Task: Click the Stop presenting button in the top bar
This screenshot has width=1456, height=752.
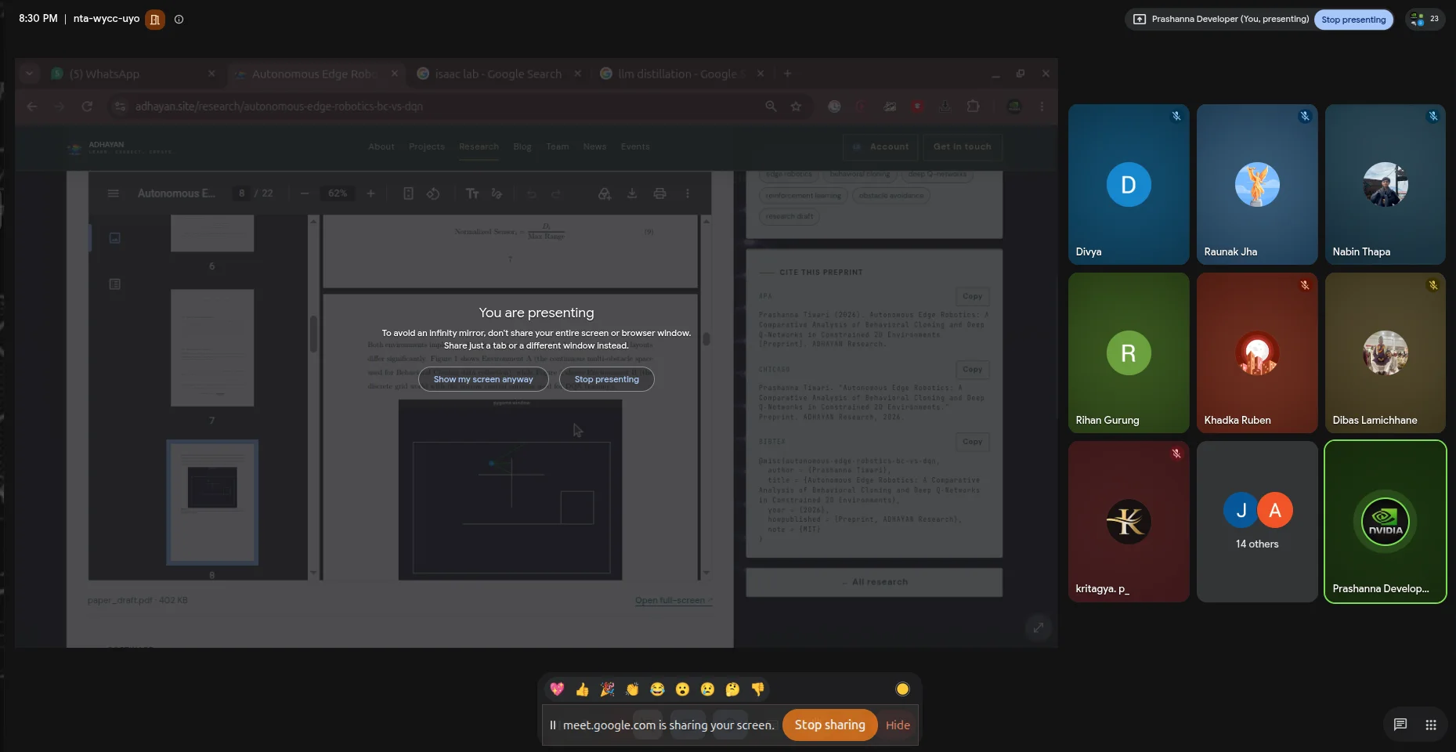Action: [1353, 20]
